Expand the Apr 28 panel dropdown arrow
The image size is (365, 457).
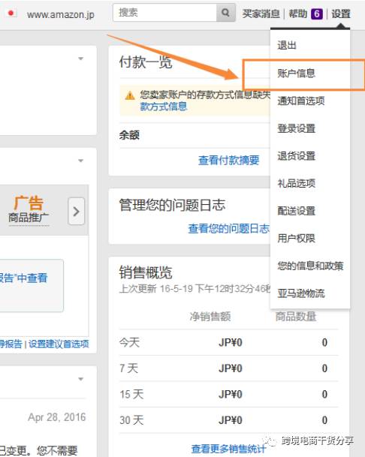(x=81, y=379)
